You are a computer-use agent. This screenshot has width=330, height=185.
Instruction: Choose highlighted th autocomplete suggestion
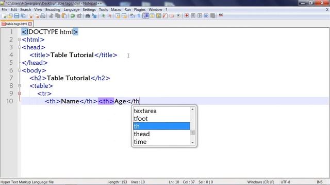coord(161,126)
